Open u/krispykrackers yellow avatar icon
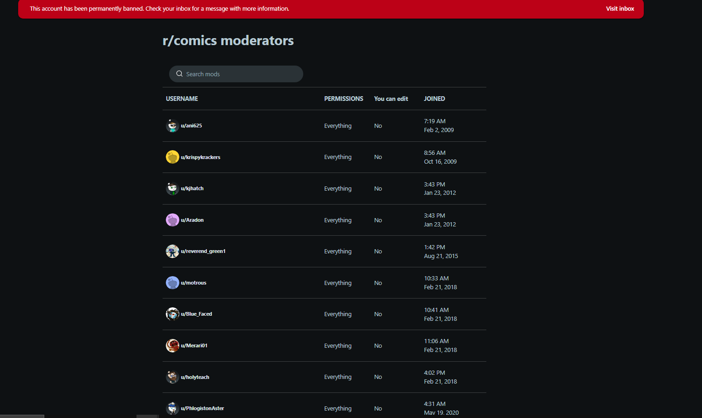Viewport: 702px width, 418px height. [172, 157]
